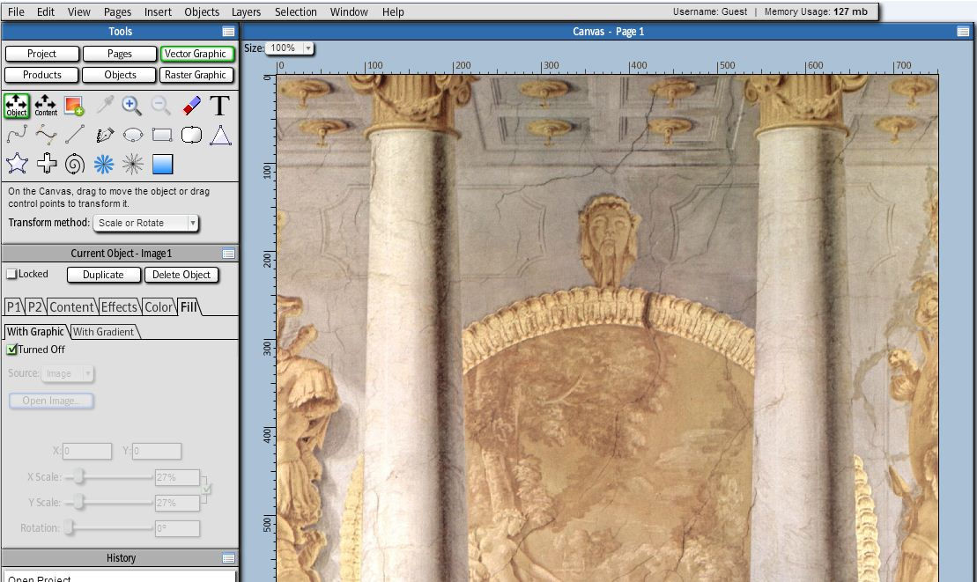Image resolution: width=977 pixels, height=582 pixels.
Task: Switch to the Effects tab
Action: pyautogui.click(x=119, y=307)
